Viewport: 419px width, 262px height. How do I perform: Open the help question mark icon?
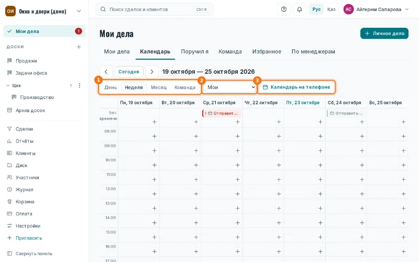point(284,9)
